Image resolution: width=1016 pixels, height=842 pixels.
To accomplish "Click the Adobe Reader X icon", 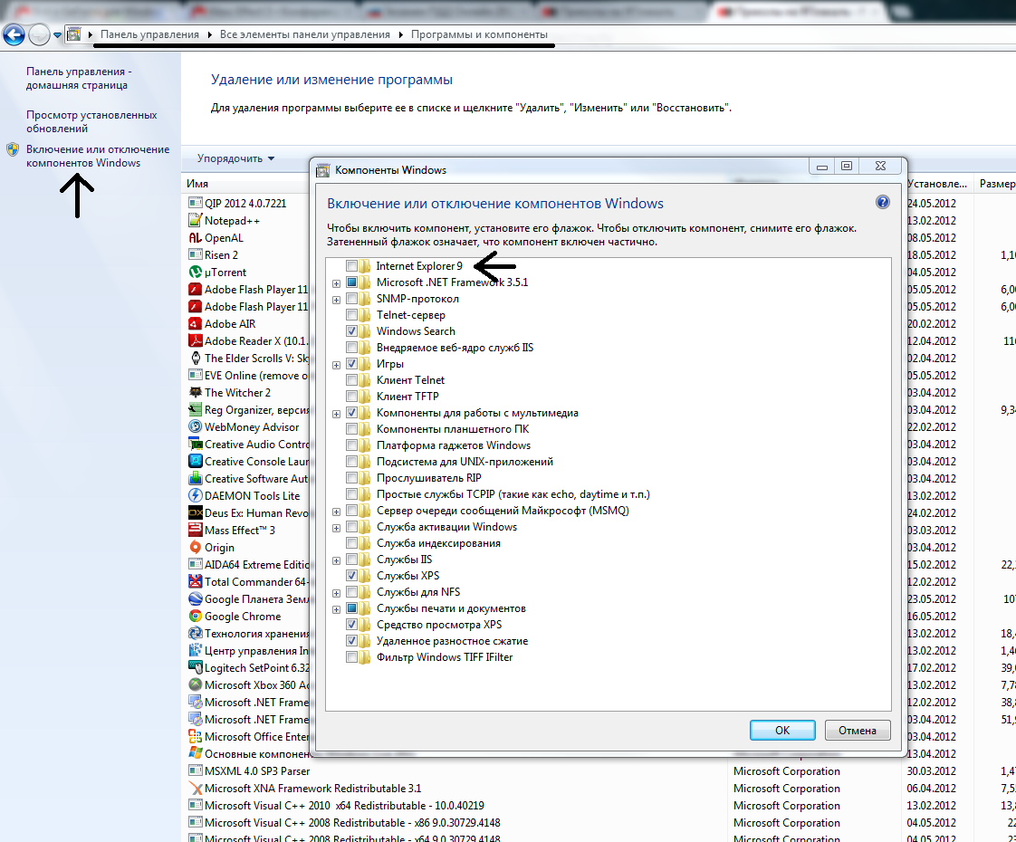I will [x=195, y=340].
